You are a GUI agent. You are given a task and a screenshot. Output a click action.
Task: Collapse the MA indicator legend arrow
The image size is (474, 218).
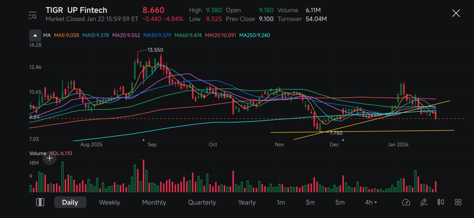(x=35, y=36)
